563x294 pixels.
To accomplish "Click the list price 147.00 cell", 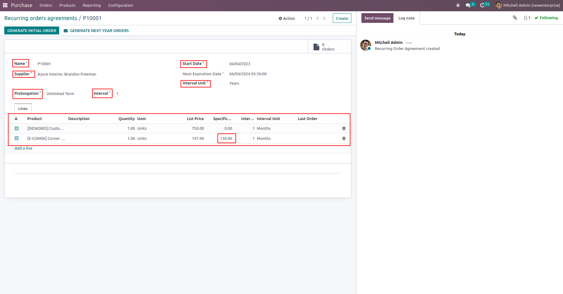I will [198, 139].
